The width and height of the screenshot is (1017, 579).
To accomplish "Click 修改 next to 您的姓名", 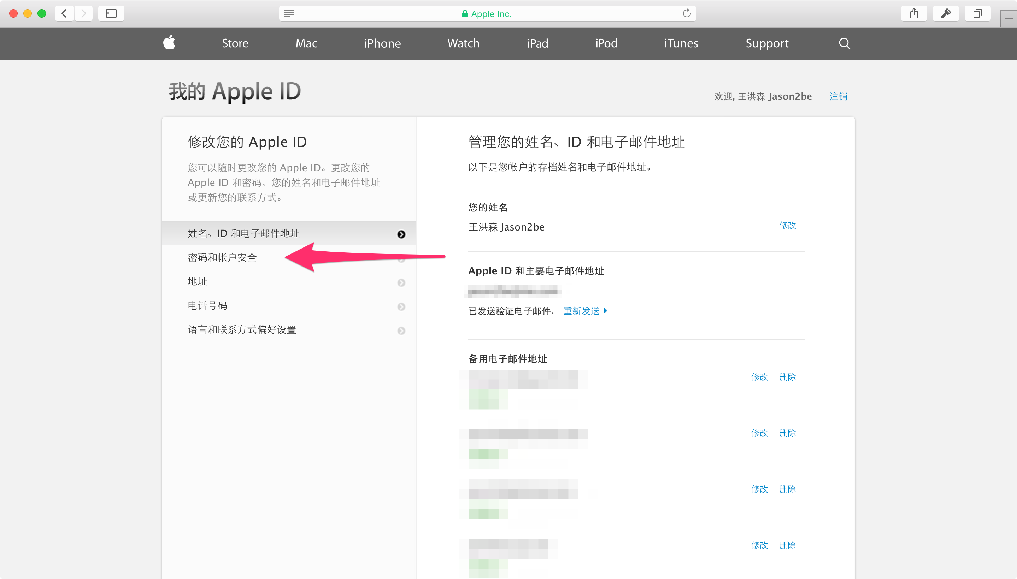I will [x=787, y=226].
